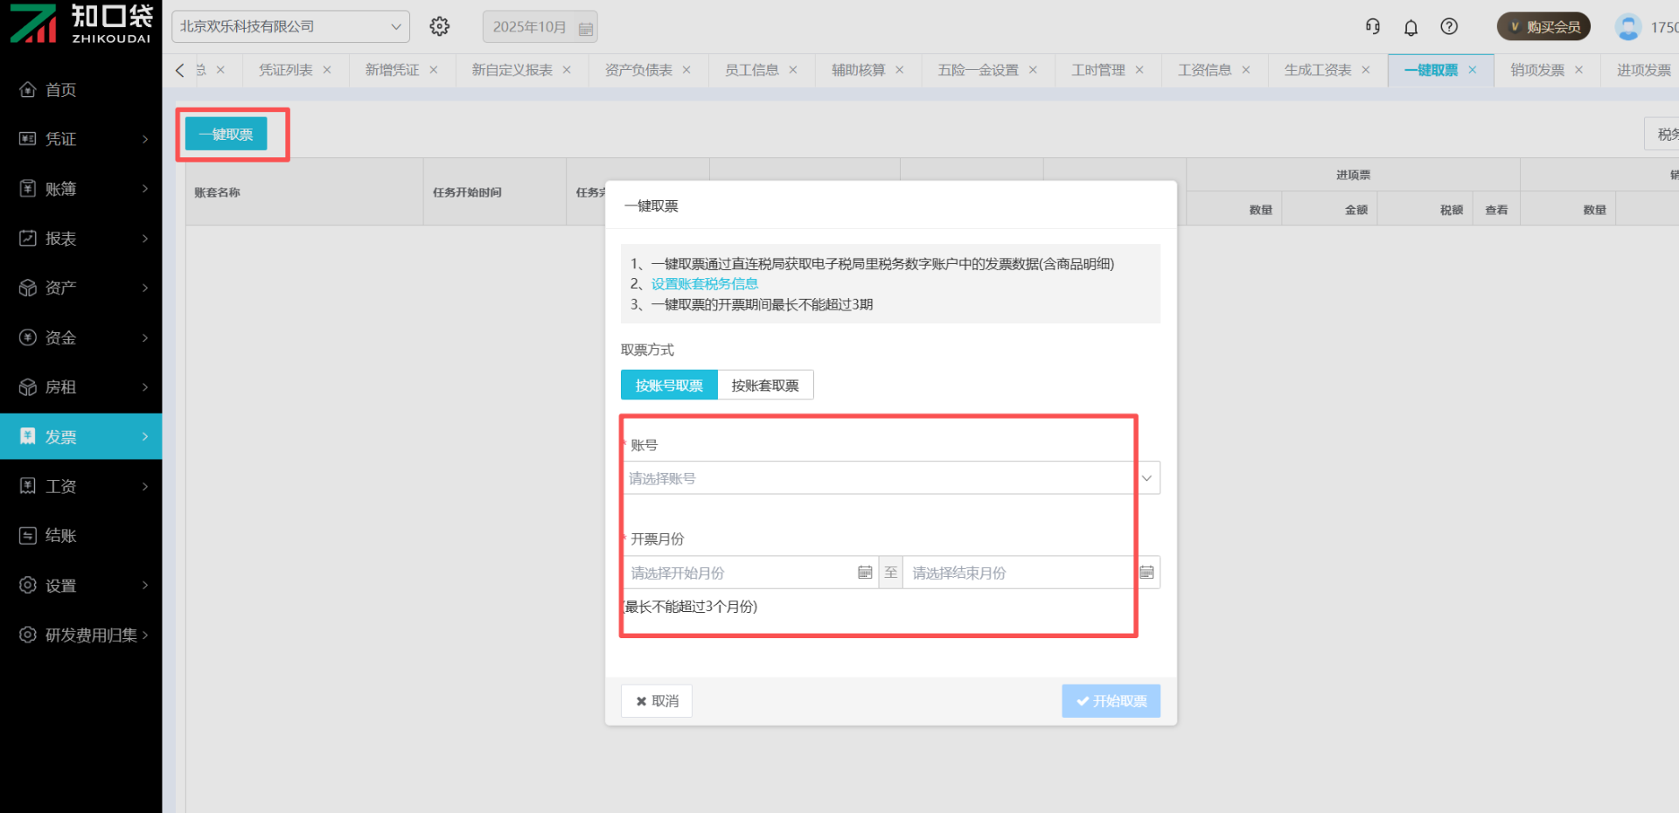Close the 员工信息 tab
The width and height of the screenshot is (1679, 813).
(x=793, y=70)
